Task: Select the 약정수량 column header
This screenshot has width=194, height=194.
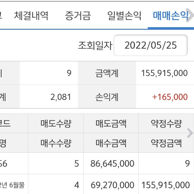Action: (x=166, y=123)
